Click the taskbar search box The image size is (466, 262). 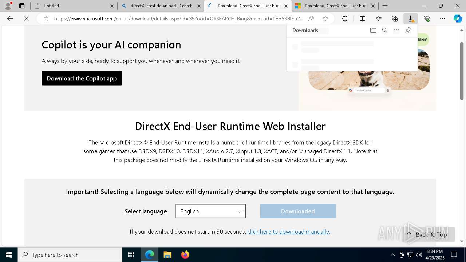(x=70, y=255)
